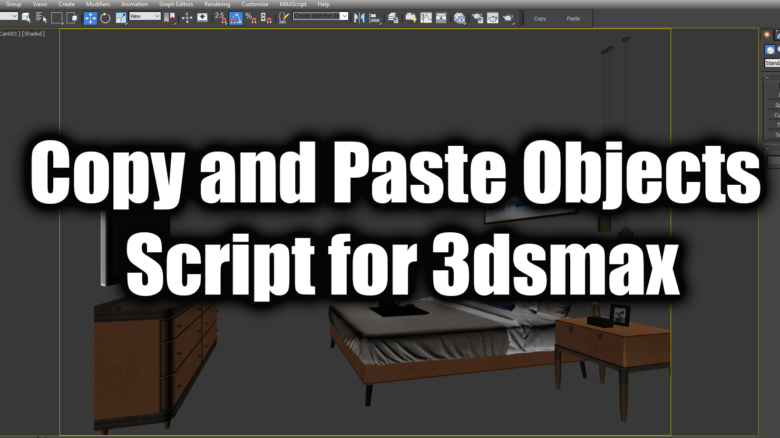This screenshot has width=780, height=438.
Task: Click the Align tool icon
Action: 375,18
